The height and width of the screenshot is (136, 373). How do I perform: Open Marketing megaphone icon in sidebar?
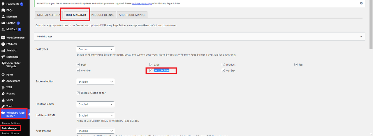3,57
